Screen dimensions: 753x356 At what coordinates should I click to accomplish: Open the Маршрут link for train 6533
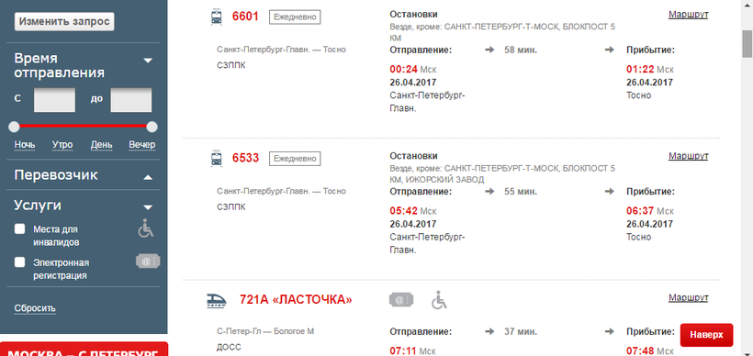pyautogui.click(x=688, y=156)
